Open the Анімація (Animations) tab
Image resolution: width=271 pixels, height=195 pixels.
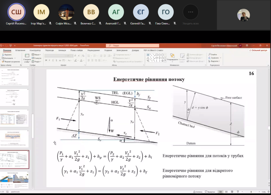62,50
